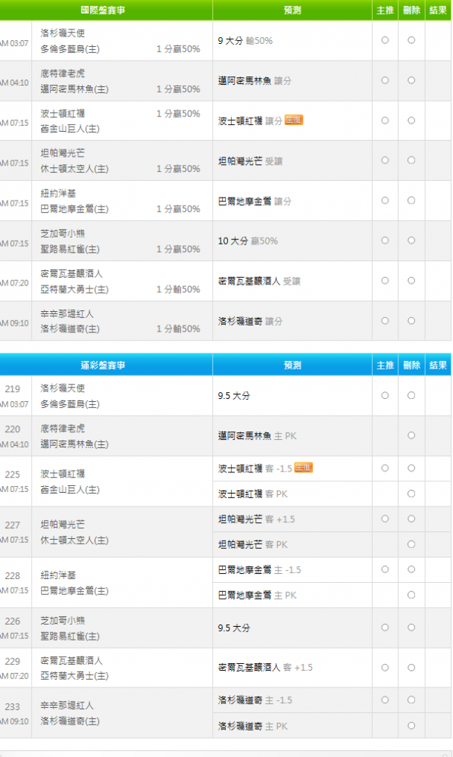
Task: Mark 主推 for 國際盤 坦帕灣光芒 受讓 row
Action: tap(385, 160)
